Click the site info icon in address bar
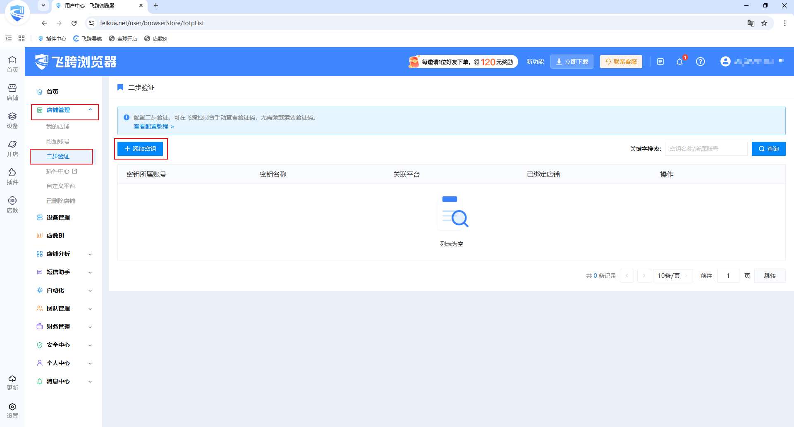The image size is (794, 427). pos(92,23)
